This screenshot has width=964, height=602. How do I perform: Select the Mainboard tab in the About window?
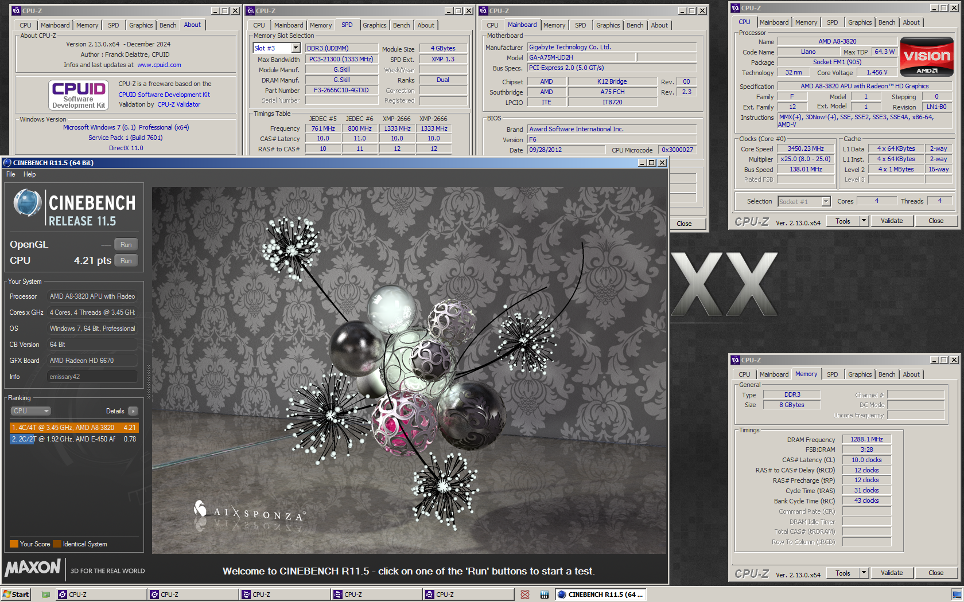point(55,25)
